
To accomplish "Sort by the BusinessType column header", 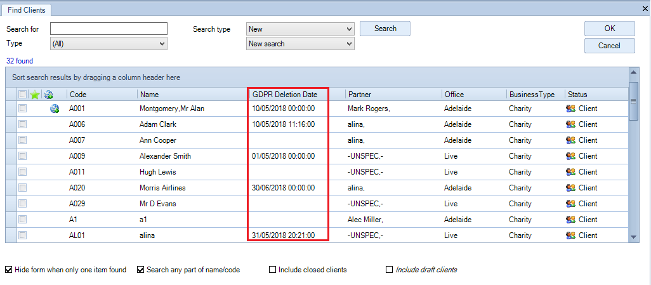I will (536, 95).
